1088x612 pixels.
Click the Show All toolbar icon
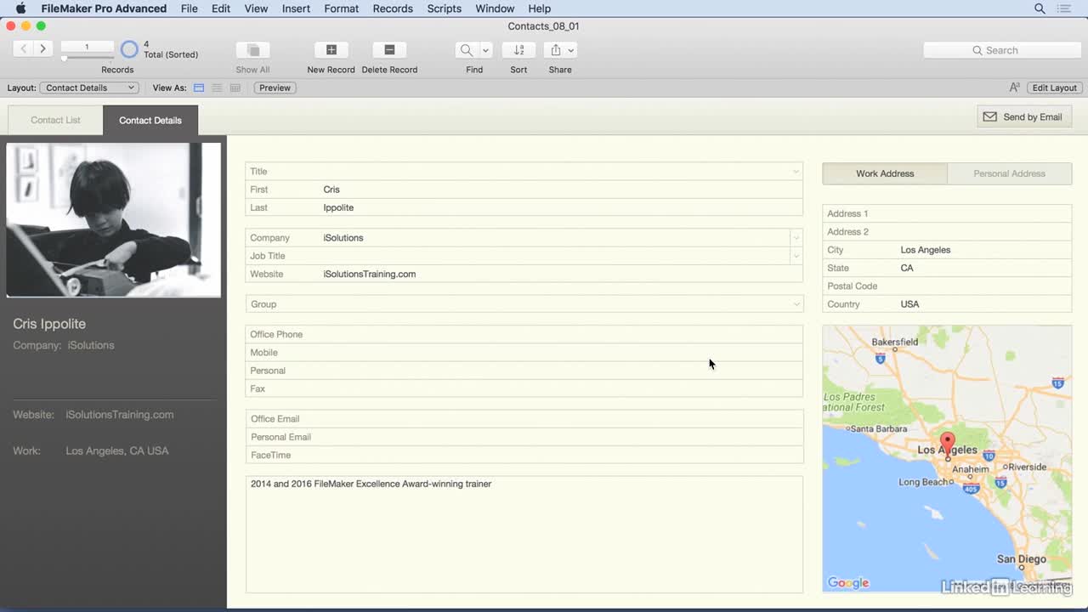(x=252, y=50)
